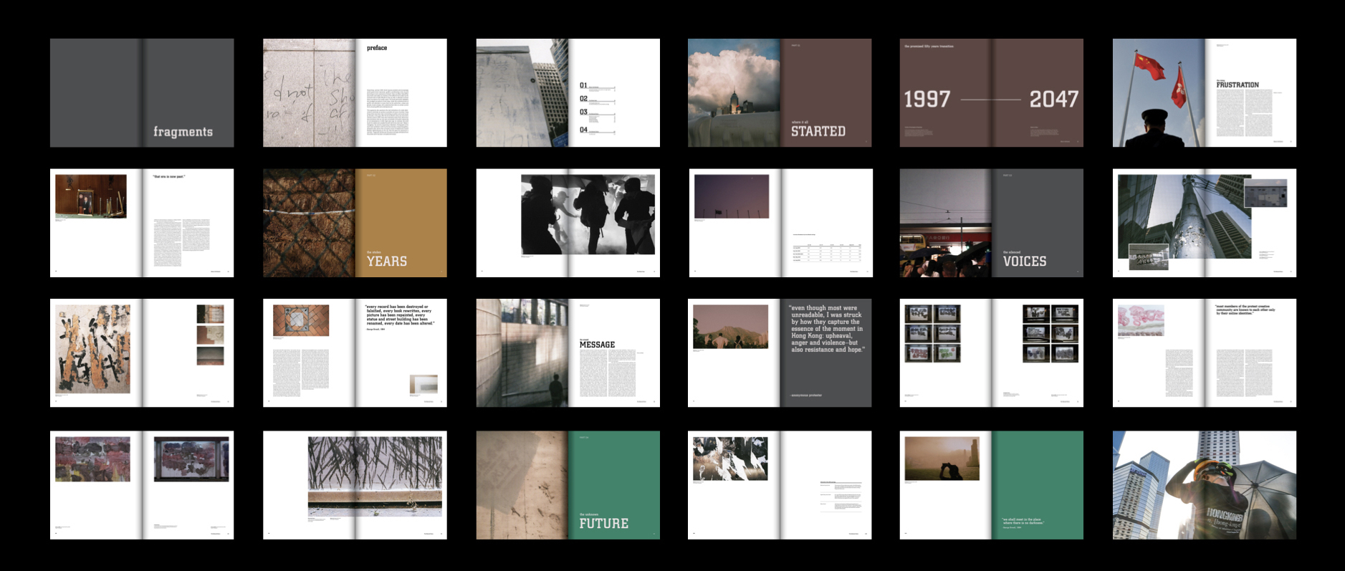Open the gray "fragments" cover spread
This screenshot has height=571, width=1345.
click(142, 93)
